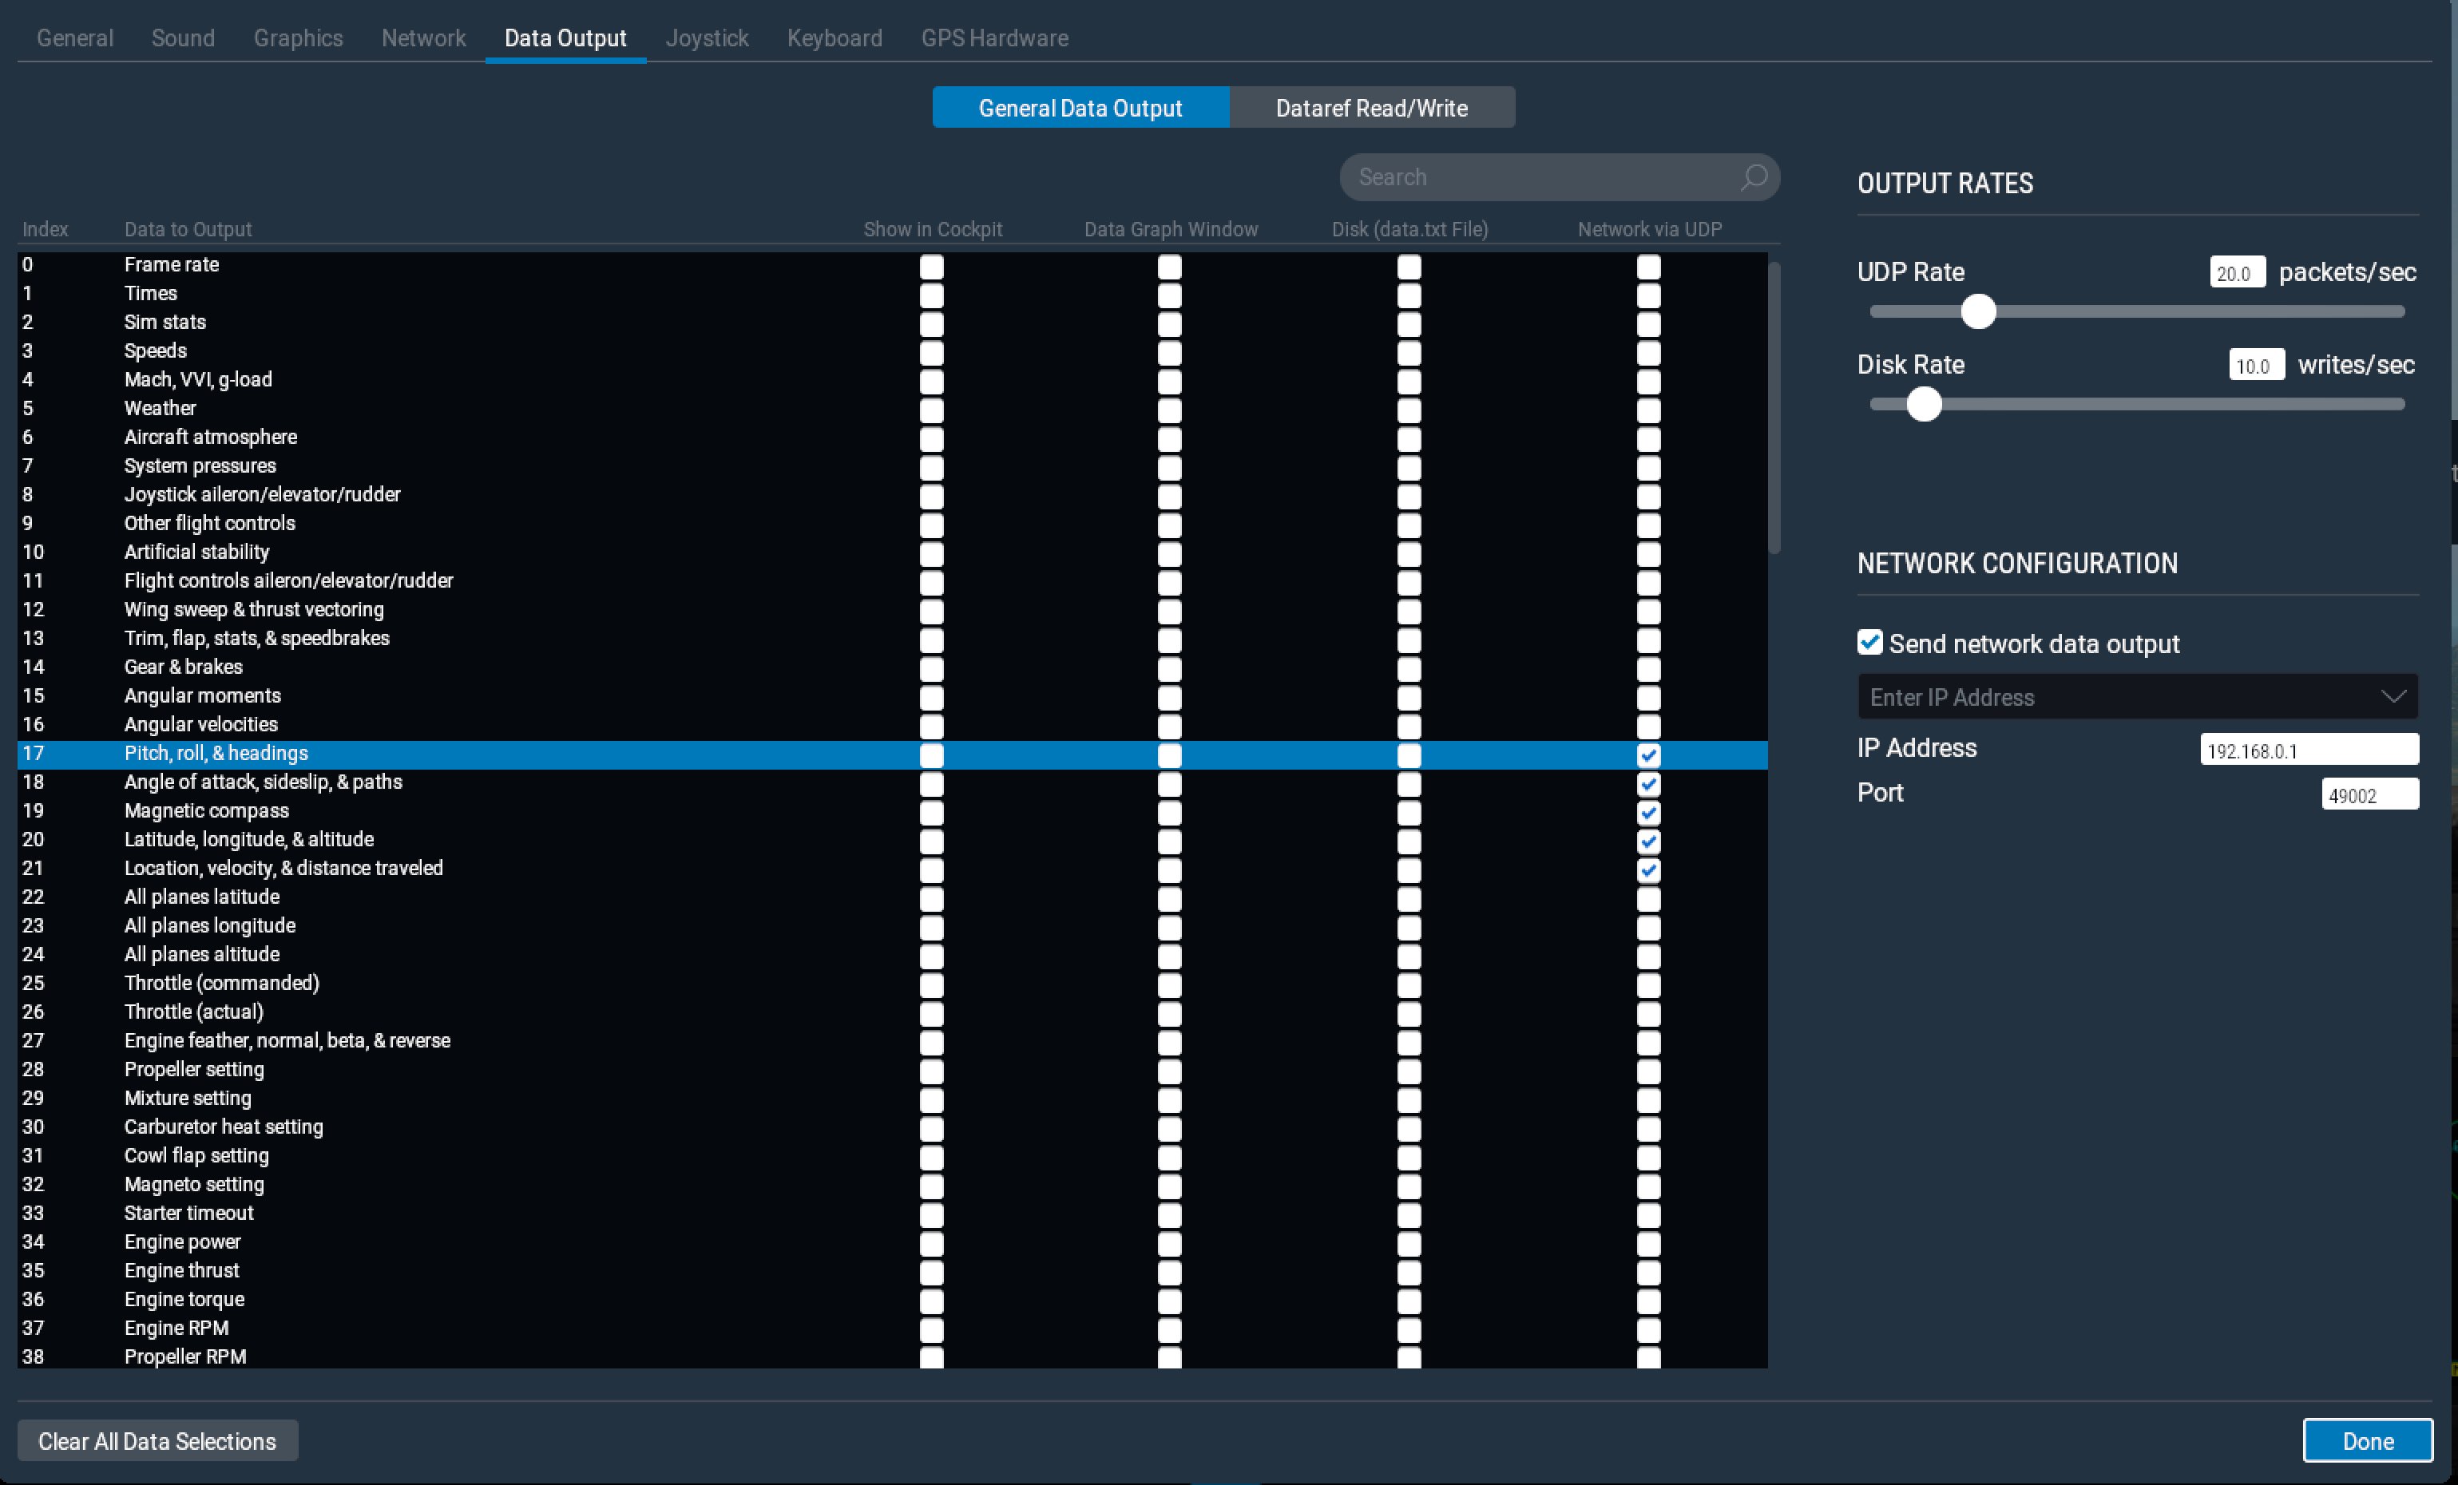Screen dimensions: 2458x1485
Task: Click the IP Address input field
Action: coord(2309,750)
